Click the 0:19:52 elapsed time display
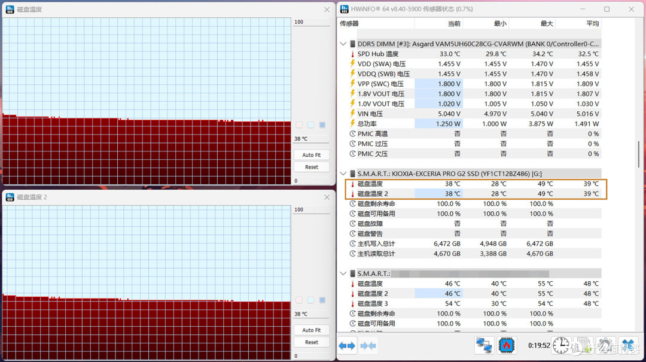Viewport: 646px width, 362px height. click(x=539, y=345)
